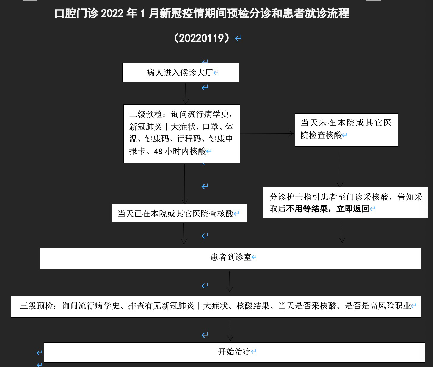Click the bold text 不用等结果，立即返回
The height and width of the screenshot is (367, 433).
327,209
